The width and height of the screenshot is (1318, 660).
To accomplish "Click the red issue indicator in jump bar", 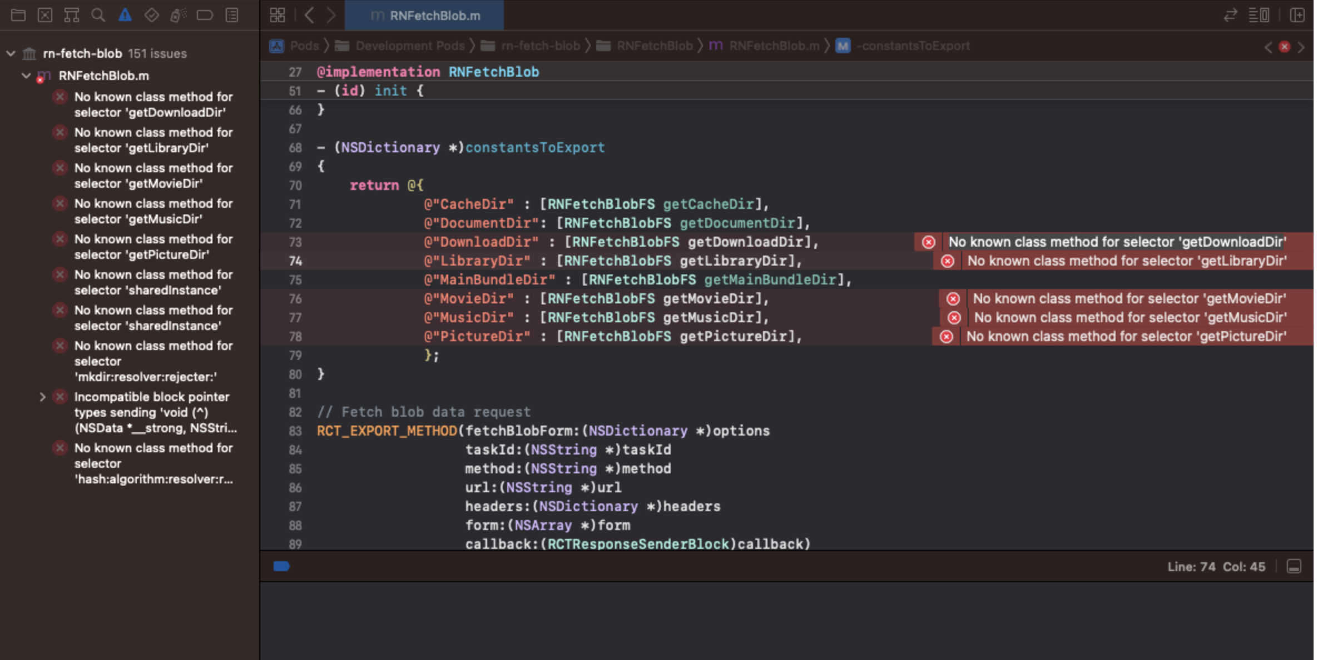I will pyautogui.click(x=1285, y=47).
